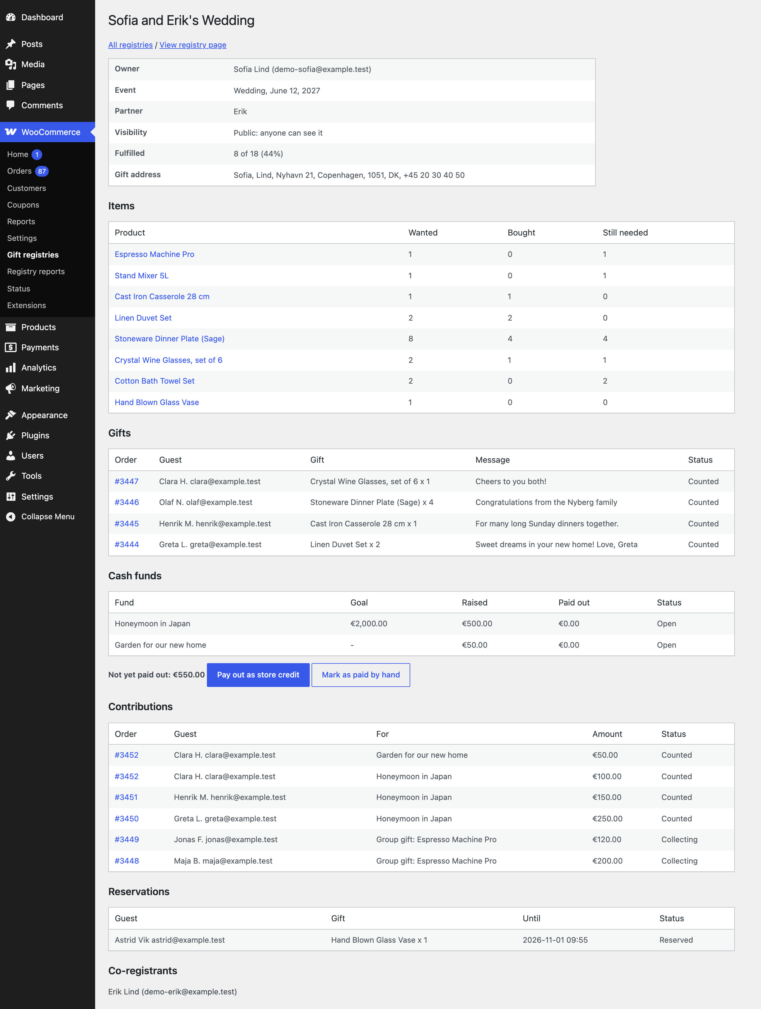The height and width of the screenshot is (1009, 761).
Task: Open the Orders submenu item
Action: click(x=19, y=171)
